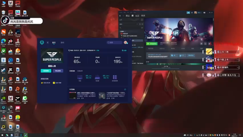
Task: Click the accelerator search field
Action: point(115,42)
